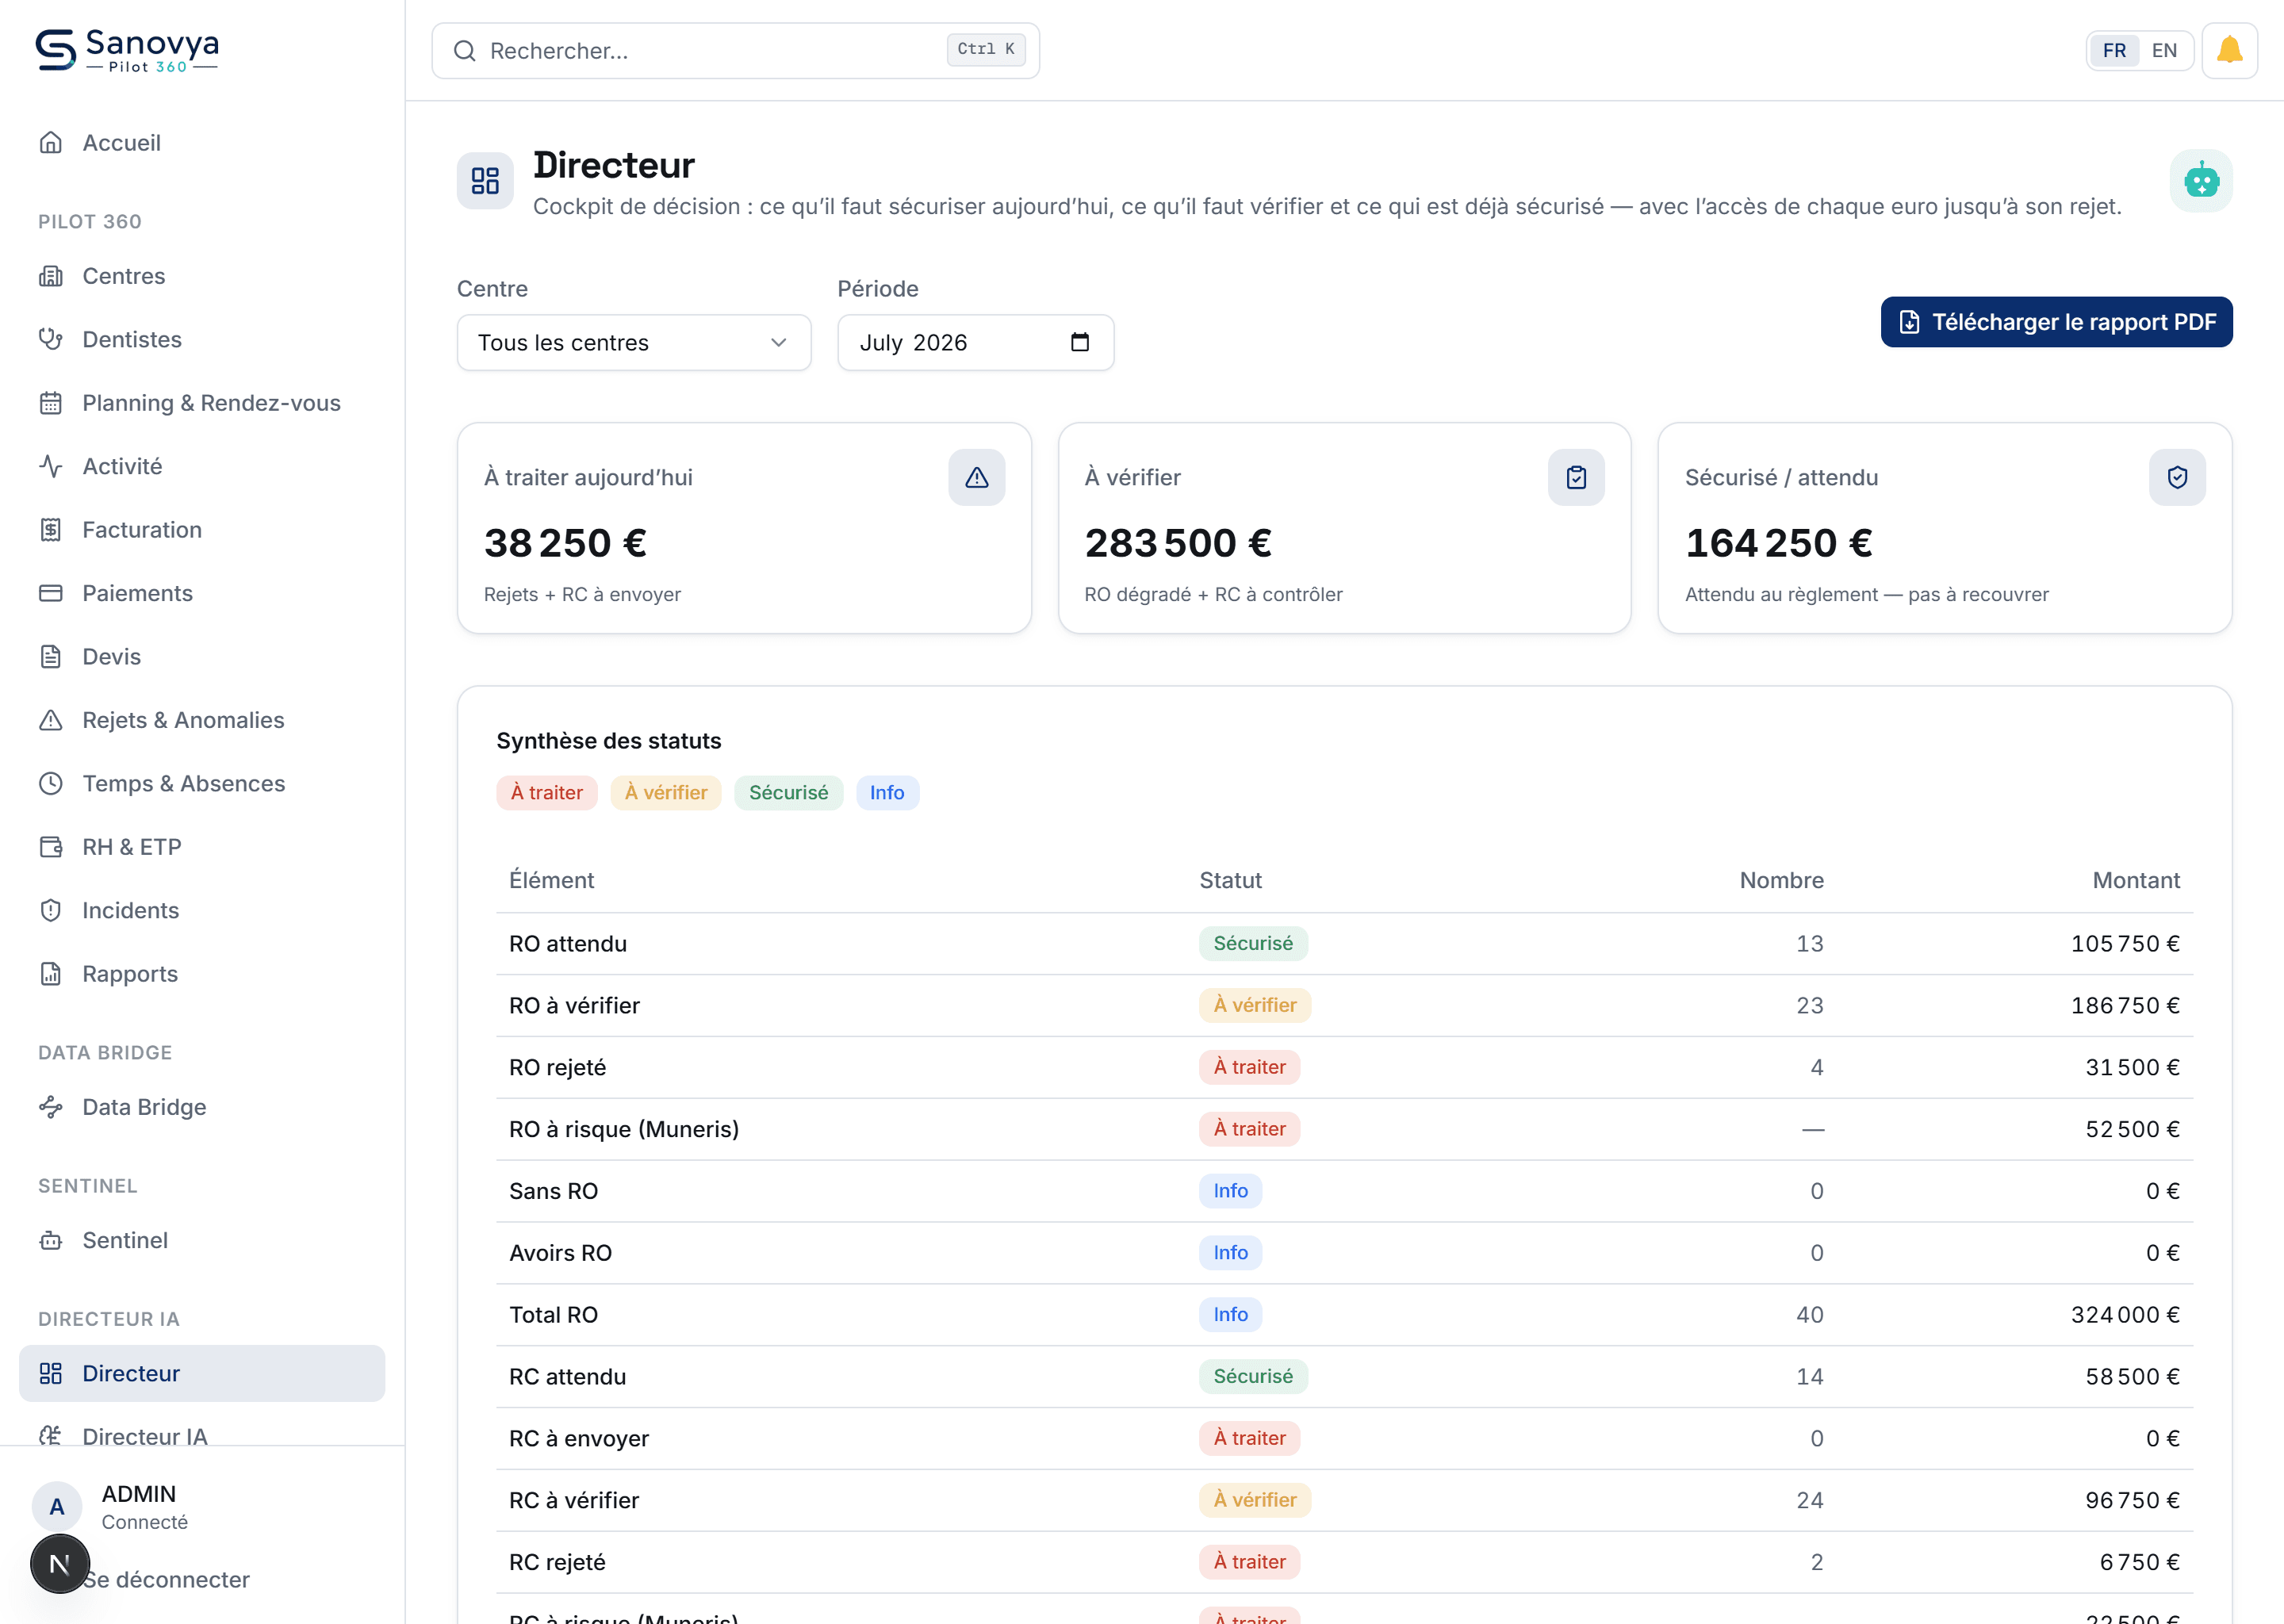Open Rejets & Anomalies page
This screenshot has width=2284, height=1624.
click(202, 720)
